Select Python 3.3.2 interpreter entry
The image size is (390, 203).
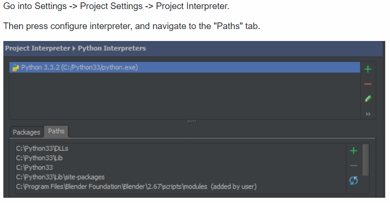click(x=185, y=67)
